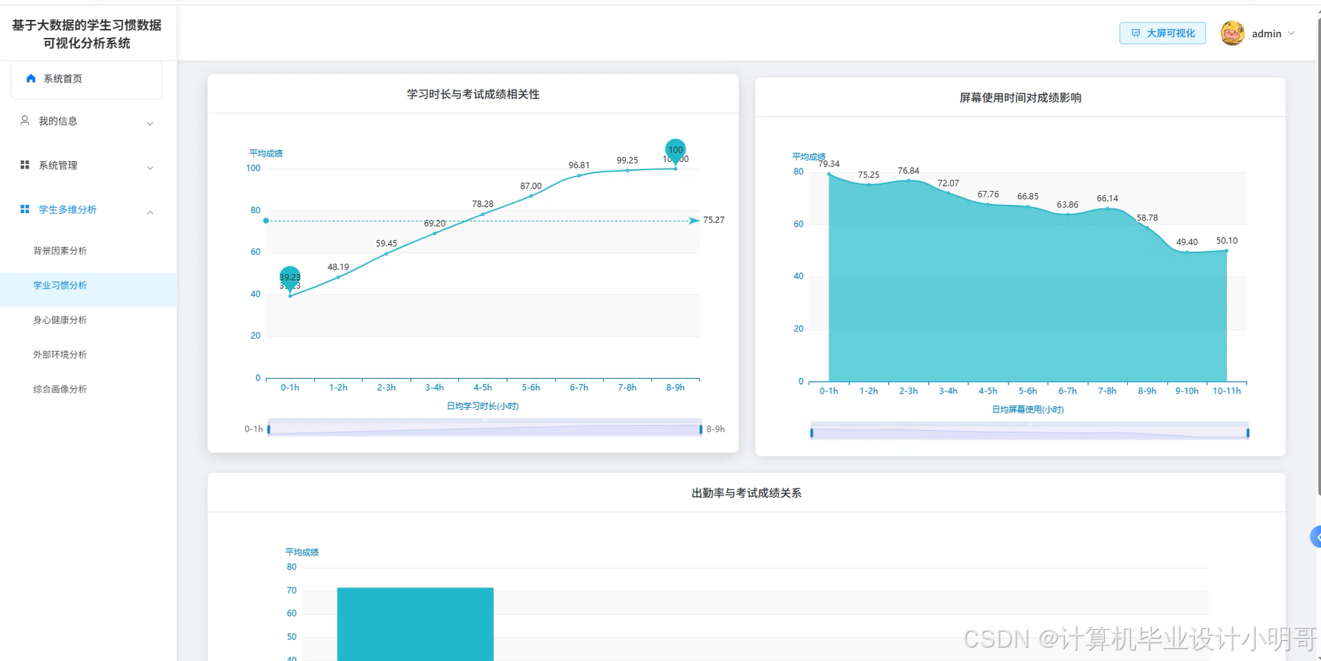Click the 9-10h axis label
The image size is (1321, 661).
pos(1187,391)
